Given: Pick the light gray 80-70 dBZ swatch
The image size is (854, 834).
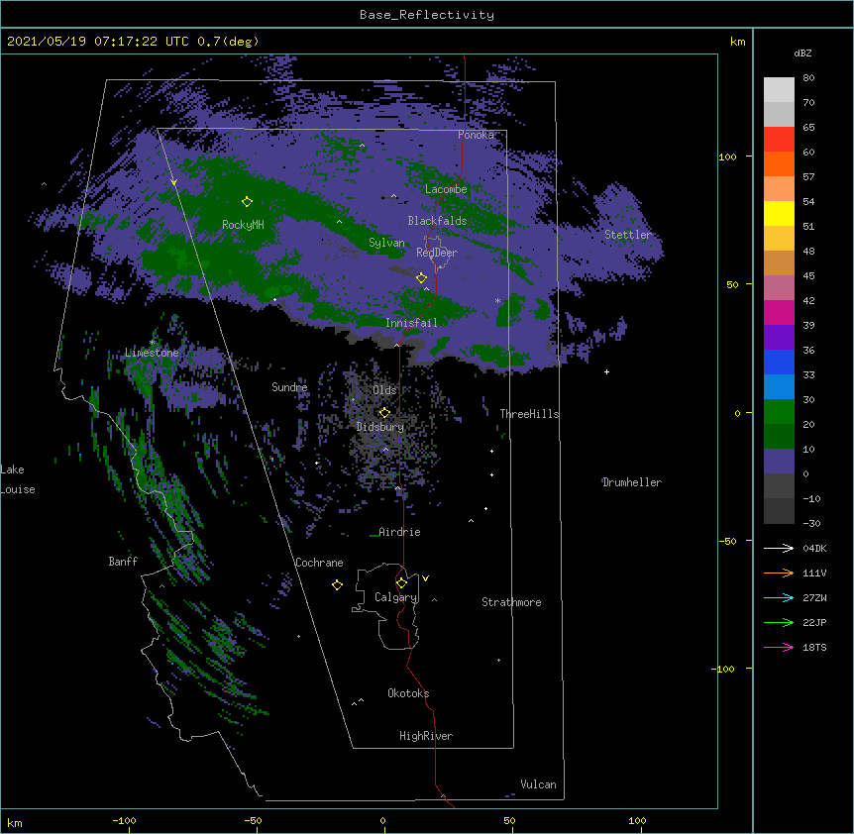Looking at the screenshot, I should tap(779, 90).
